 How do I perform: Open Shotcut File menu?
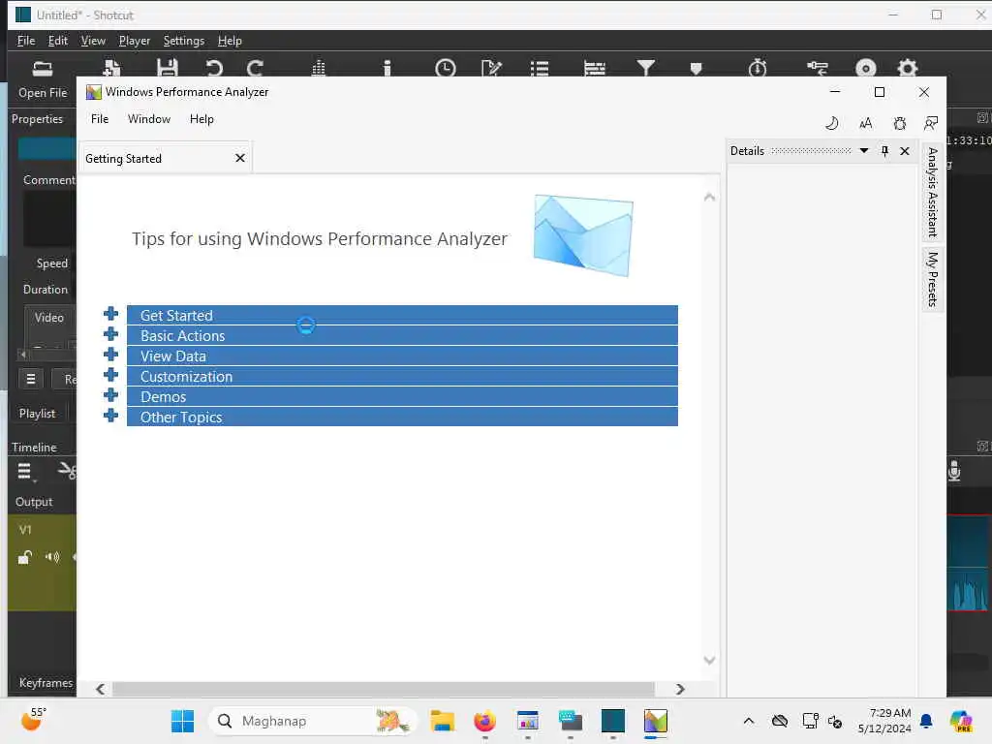(26, 41)
